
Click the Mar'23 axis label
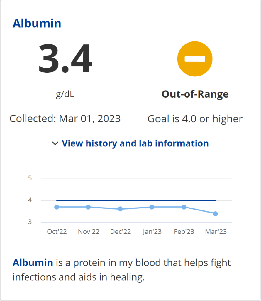point(216,232)
